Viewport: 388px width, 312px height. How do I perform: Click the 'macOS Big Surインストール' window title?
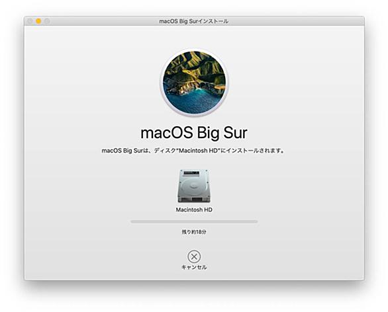click(194, 21)
